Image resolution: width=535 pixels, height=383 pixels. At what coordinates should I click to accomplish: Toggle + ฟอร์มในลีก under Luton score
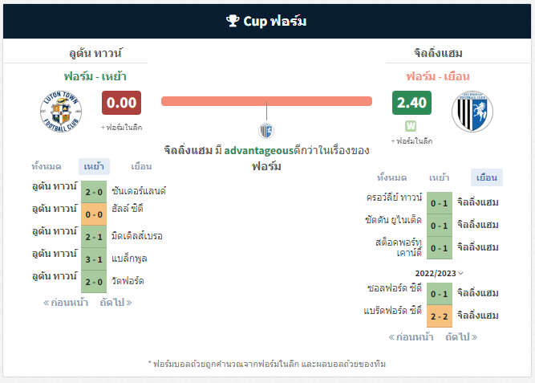(121, 128)
